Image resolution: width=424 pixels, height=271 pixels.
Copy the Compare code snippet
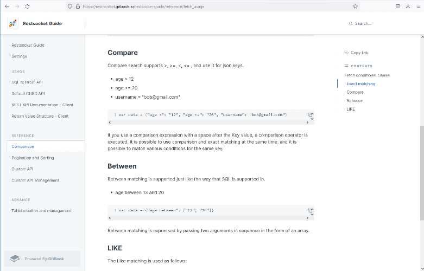[x=311, y=115]
